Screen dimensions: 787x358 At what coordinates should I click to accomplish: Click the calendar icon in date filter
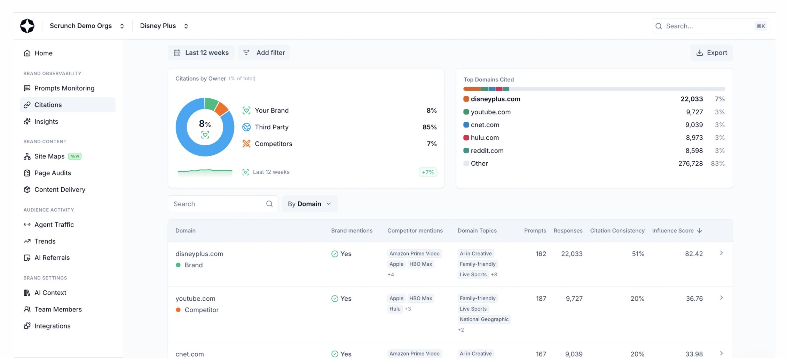[x=177, y=53]
